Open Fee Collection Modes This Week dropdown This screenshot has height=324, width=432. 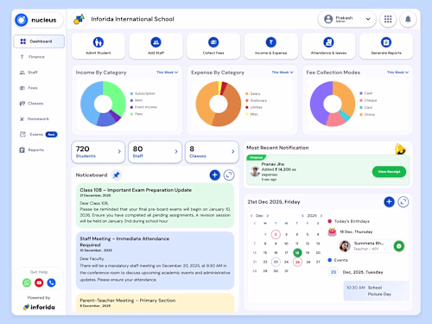click(397, 73)
